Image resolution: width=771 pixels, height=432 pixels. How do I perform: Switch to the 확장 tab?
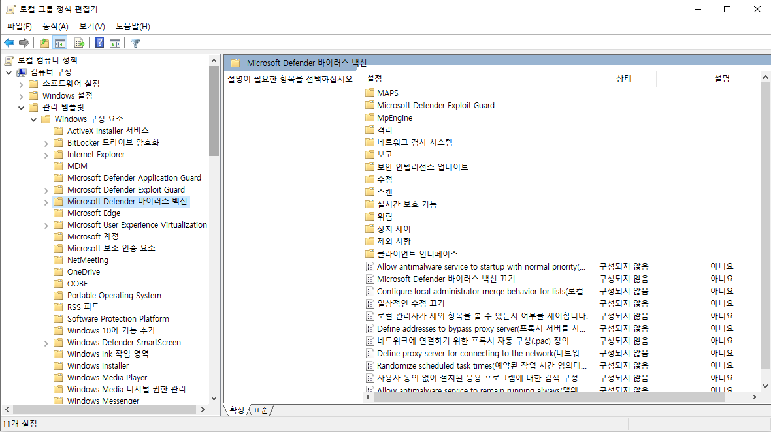pyautogui.click(x=237, y=409)
